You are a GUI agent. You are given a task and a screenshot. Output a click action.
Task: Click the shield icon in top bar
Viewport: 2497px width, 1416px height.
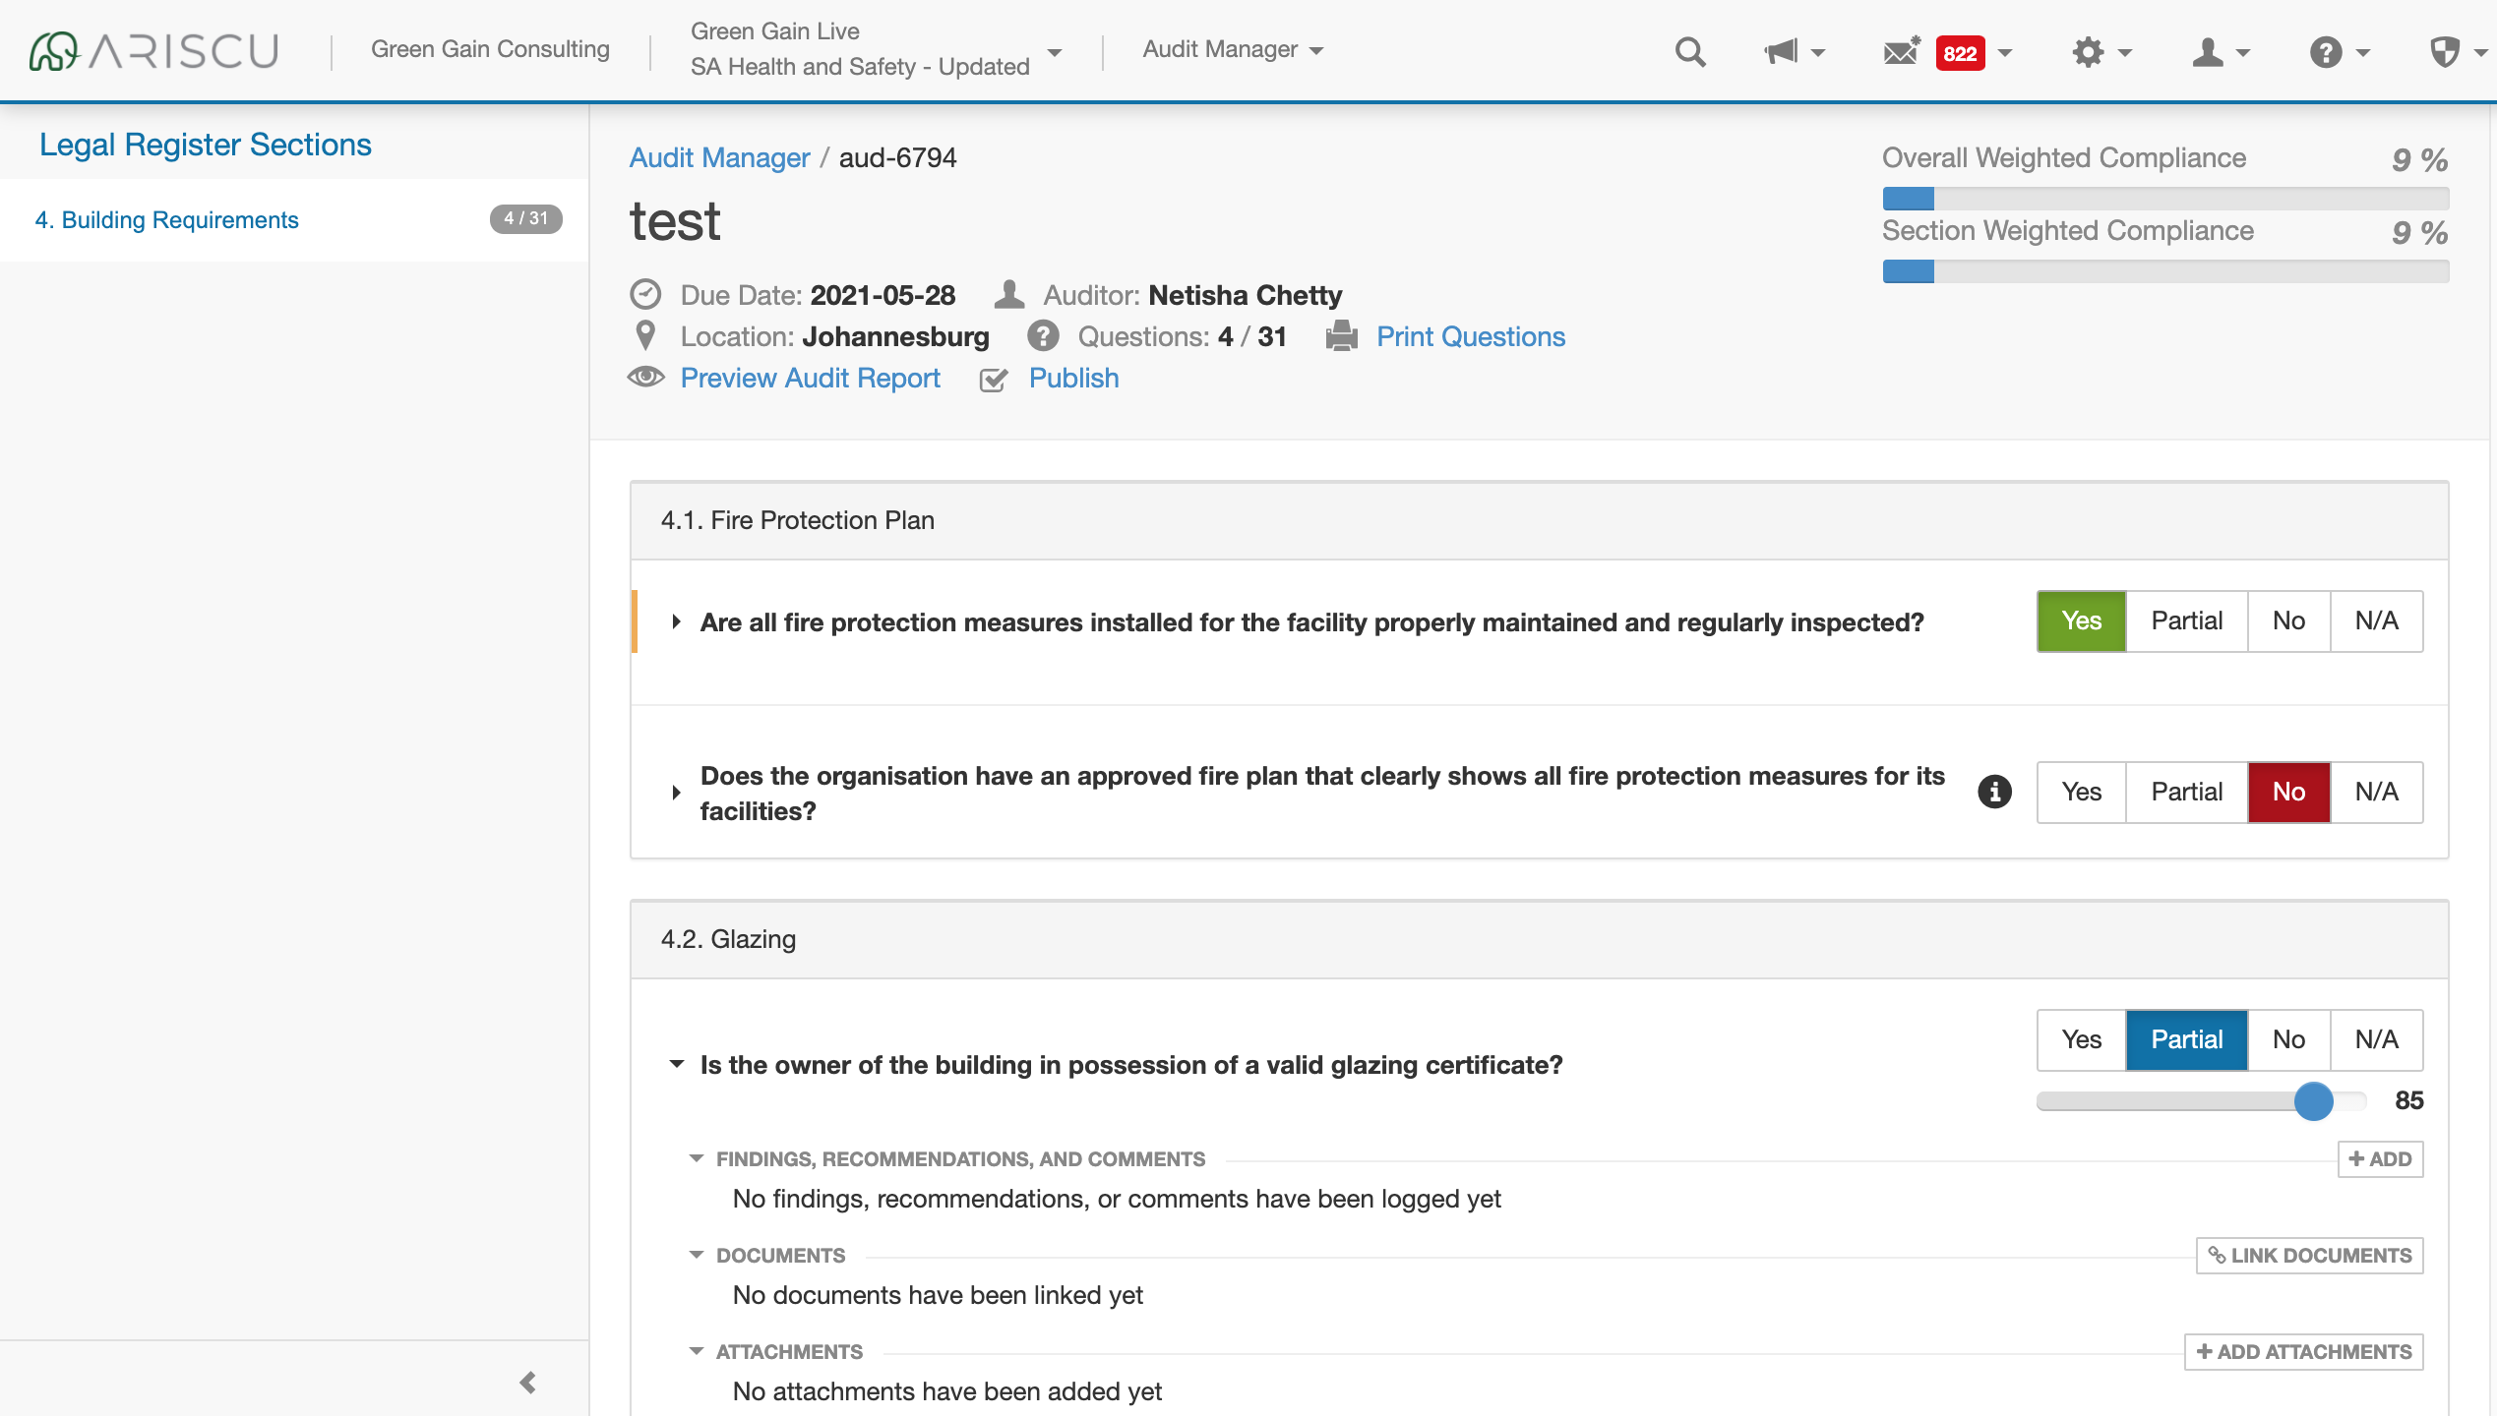pos(2444,51)
